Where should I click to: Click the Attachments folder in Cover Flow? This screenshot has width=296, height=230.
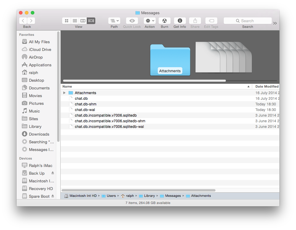[x=170, y=60]
